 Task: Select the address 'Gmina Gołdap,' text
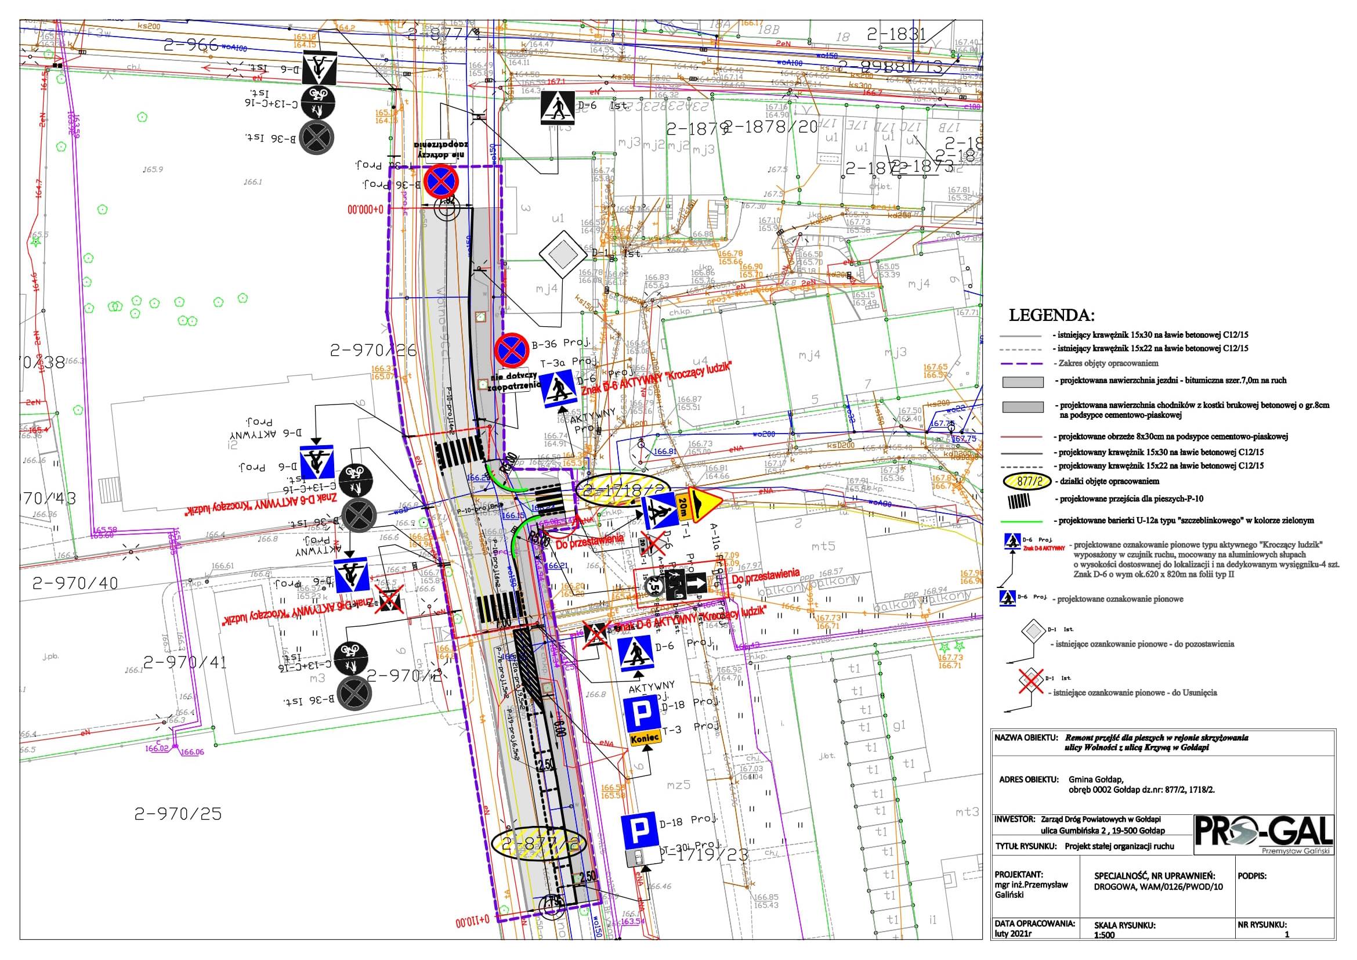tap(1096, 779)
